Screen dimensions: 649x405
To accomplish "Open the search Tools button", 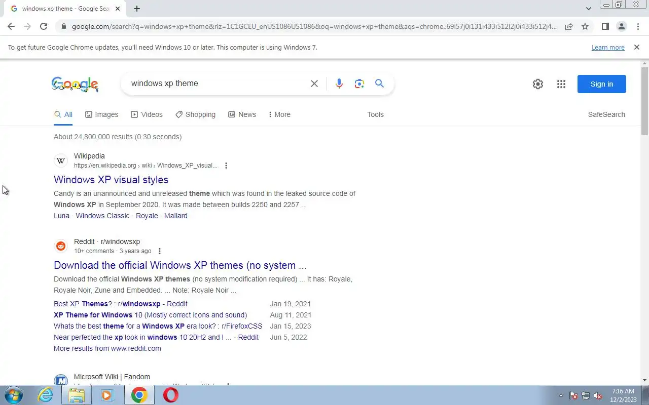I will pos(375,114).
